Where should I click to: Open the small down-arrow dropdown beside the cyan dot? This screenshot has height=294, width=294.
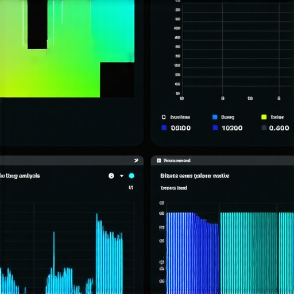pyautogui.click(x=122, y=176)
